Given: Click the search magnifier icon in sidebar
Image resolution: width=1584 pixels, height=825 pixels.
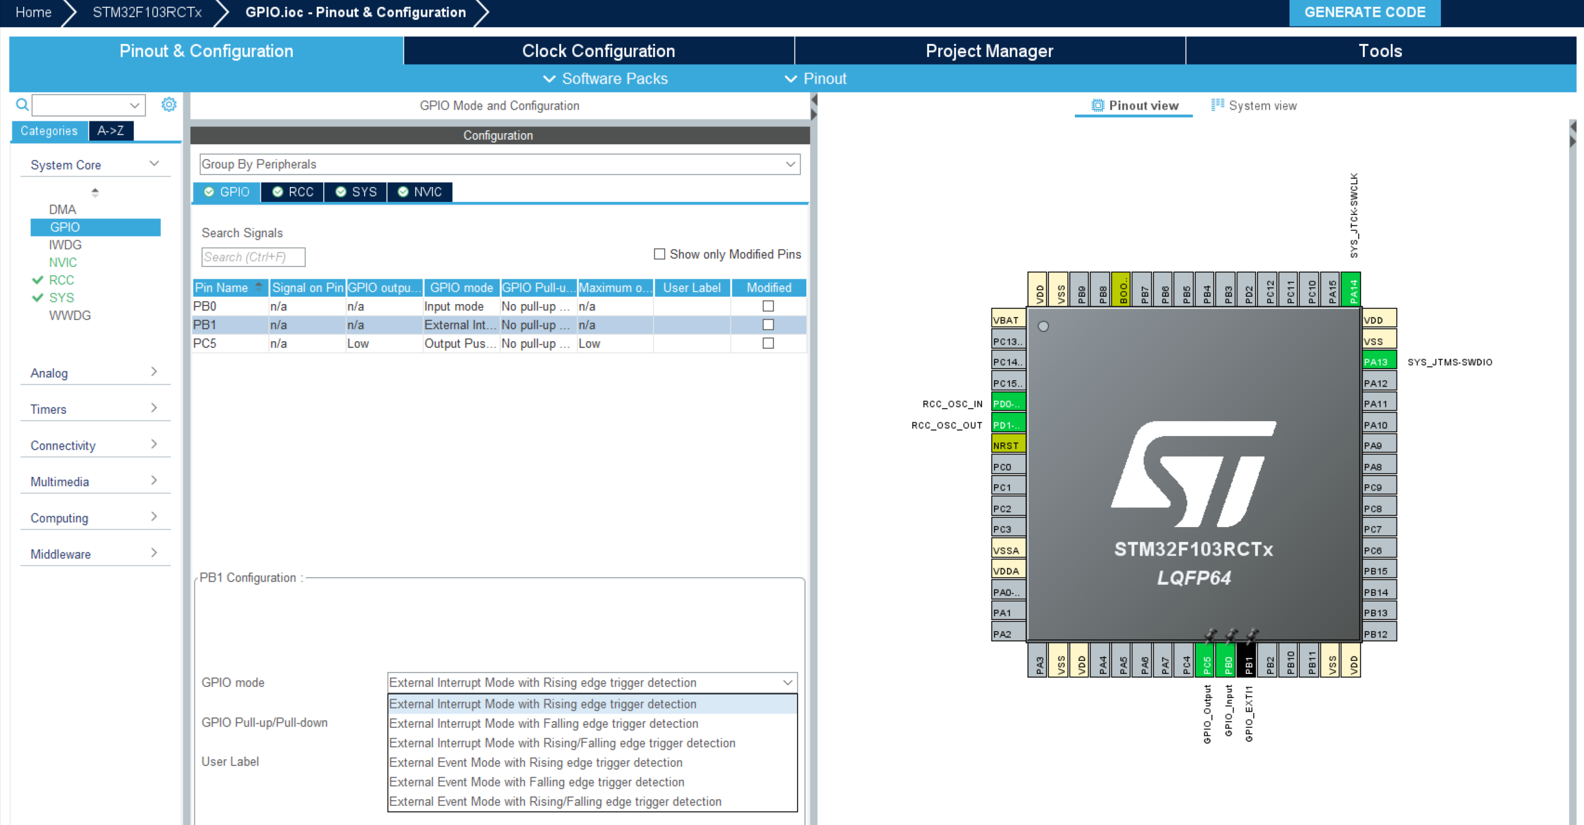Looking at the screenshot, I should pyautogui.click(x=22, y=105).
